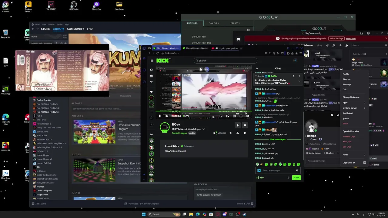Click Discord Voice Settings button
Viewport: 388px width, 218px height.
pyautogui.click(x=336, y=38)
